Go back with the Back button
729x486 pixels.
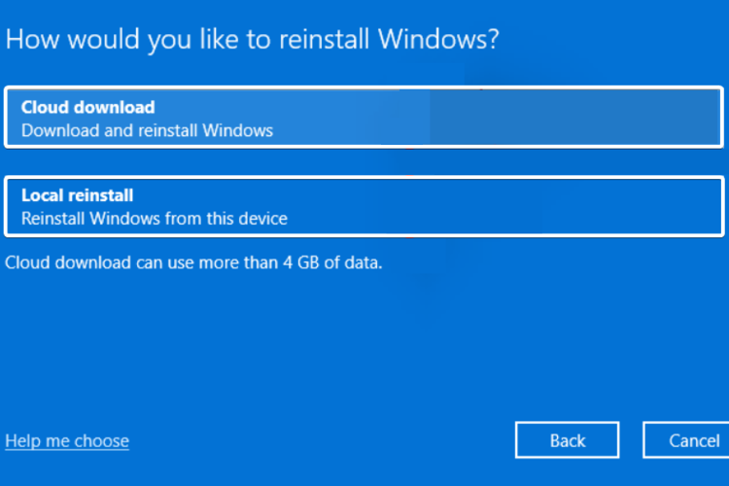coord(568,440)
